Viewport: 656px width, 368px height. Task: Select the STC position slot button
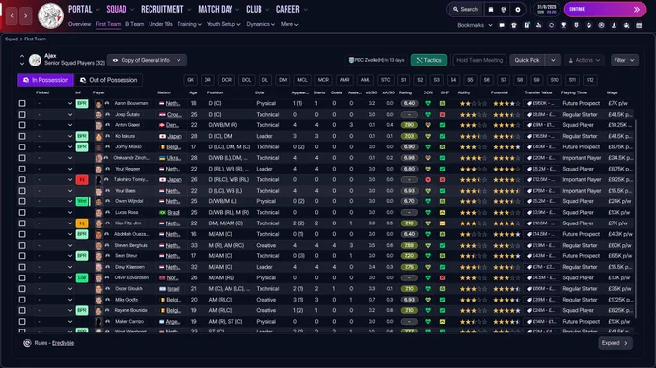(x=385, y=80)
